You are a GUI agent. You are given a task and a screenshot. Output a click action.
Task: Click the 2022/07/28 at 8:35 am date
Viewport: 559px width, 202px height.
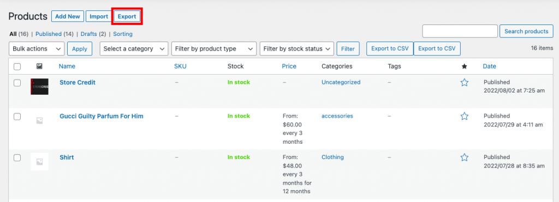tap(514, 166)
